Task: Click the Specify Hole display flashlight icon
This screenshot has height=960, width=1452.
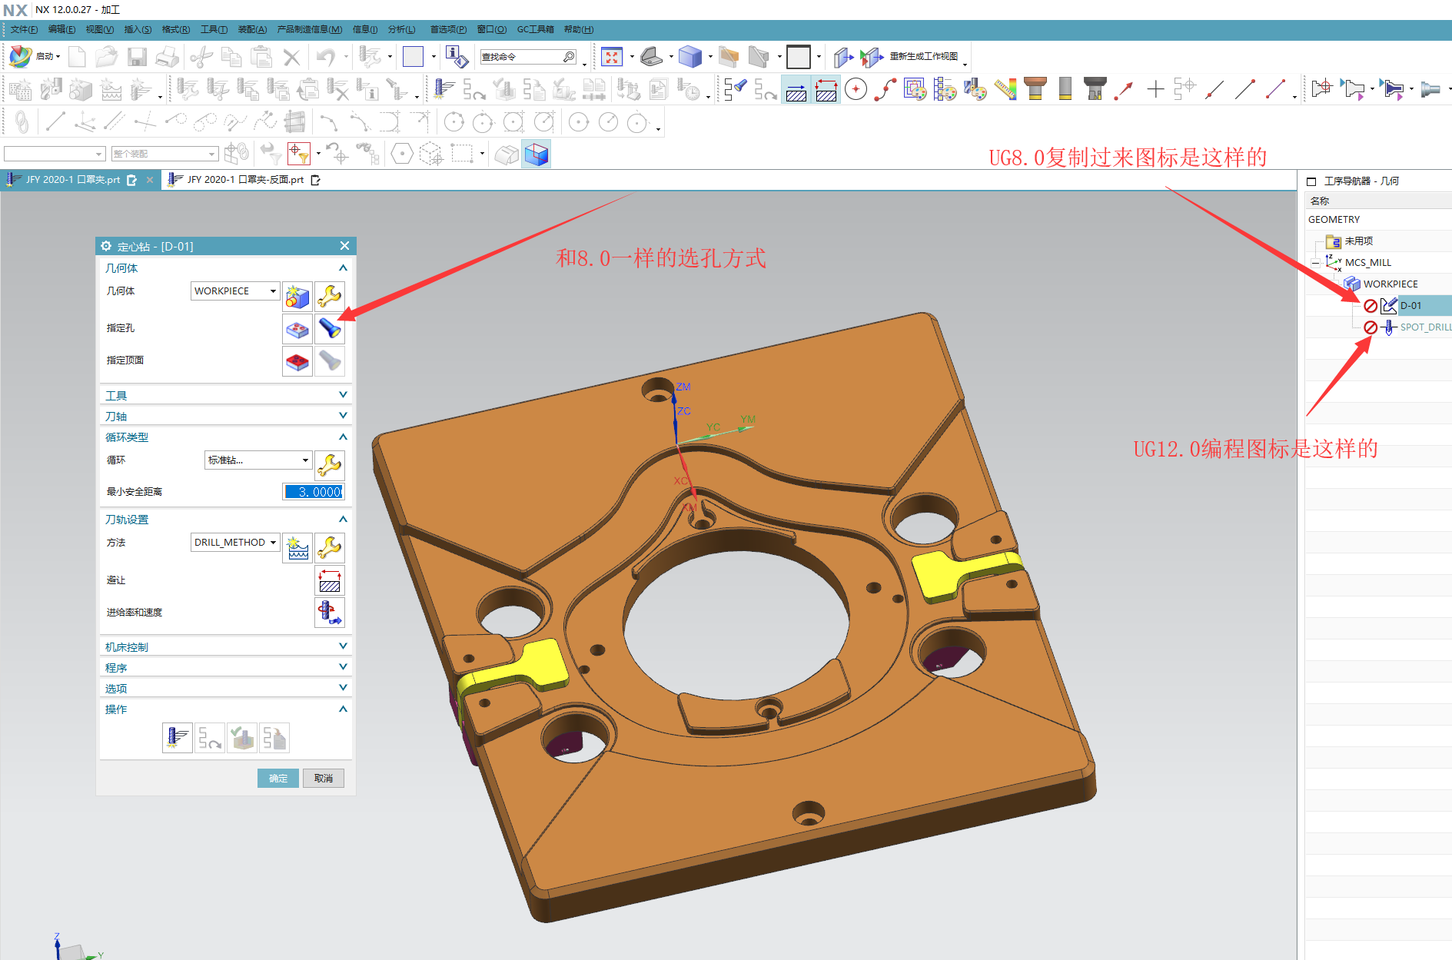Action: point(330,329)
